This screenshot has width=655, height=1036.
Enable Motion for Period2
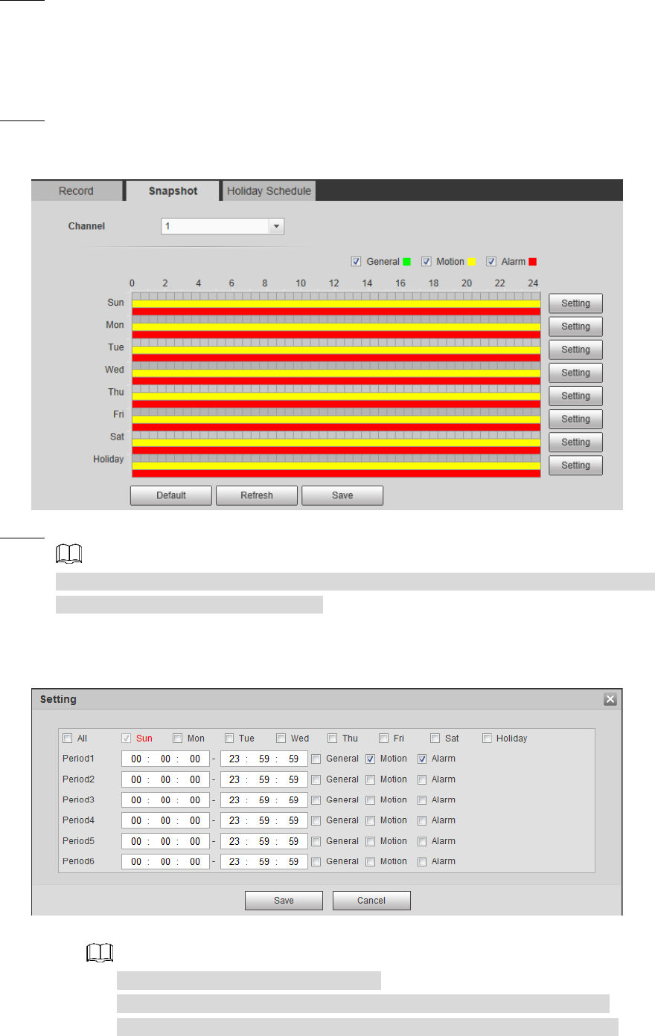pos(370,780)
